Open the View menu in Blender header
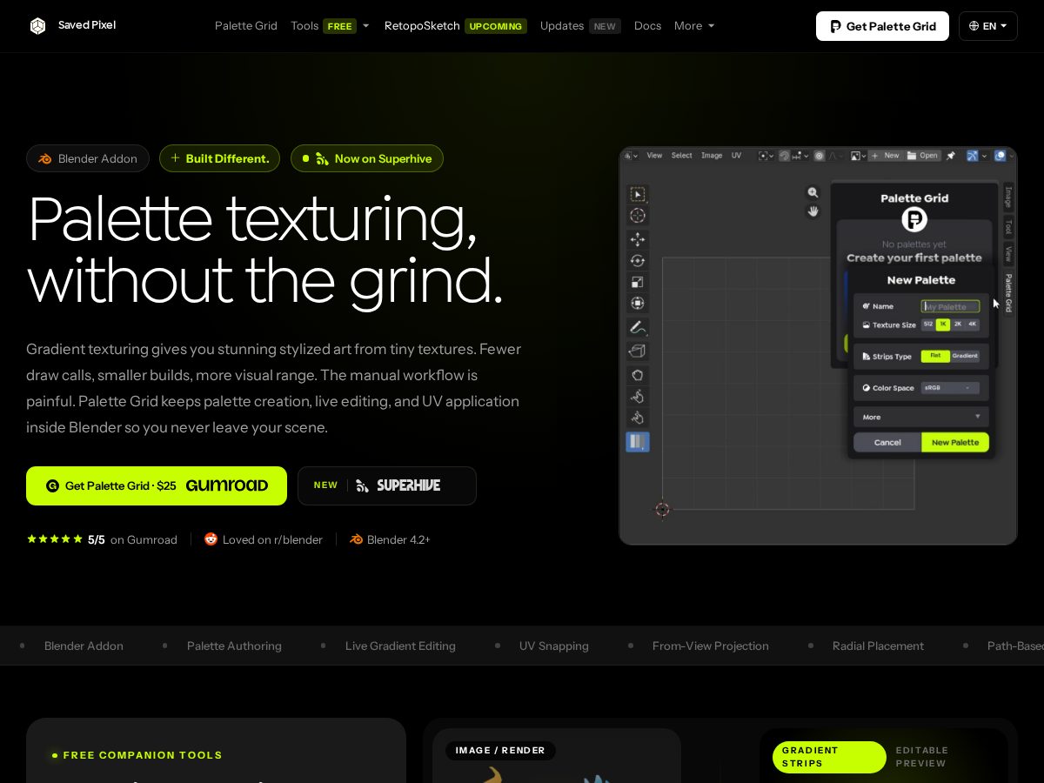The image size is (1044, 783). [x=654, y=156]
